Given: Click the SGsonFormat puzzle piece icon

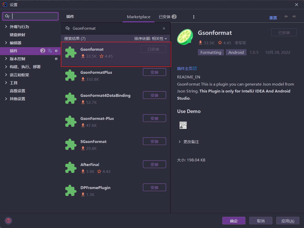Looking at the screenshot, I should 71,144.
